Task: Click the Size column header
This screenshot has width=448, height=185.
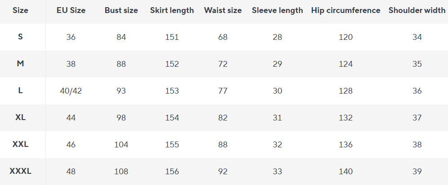Action: (20, 10)
